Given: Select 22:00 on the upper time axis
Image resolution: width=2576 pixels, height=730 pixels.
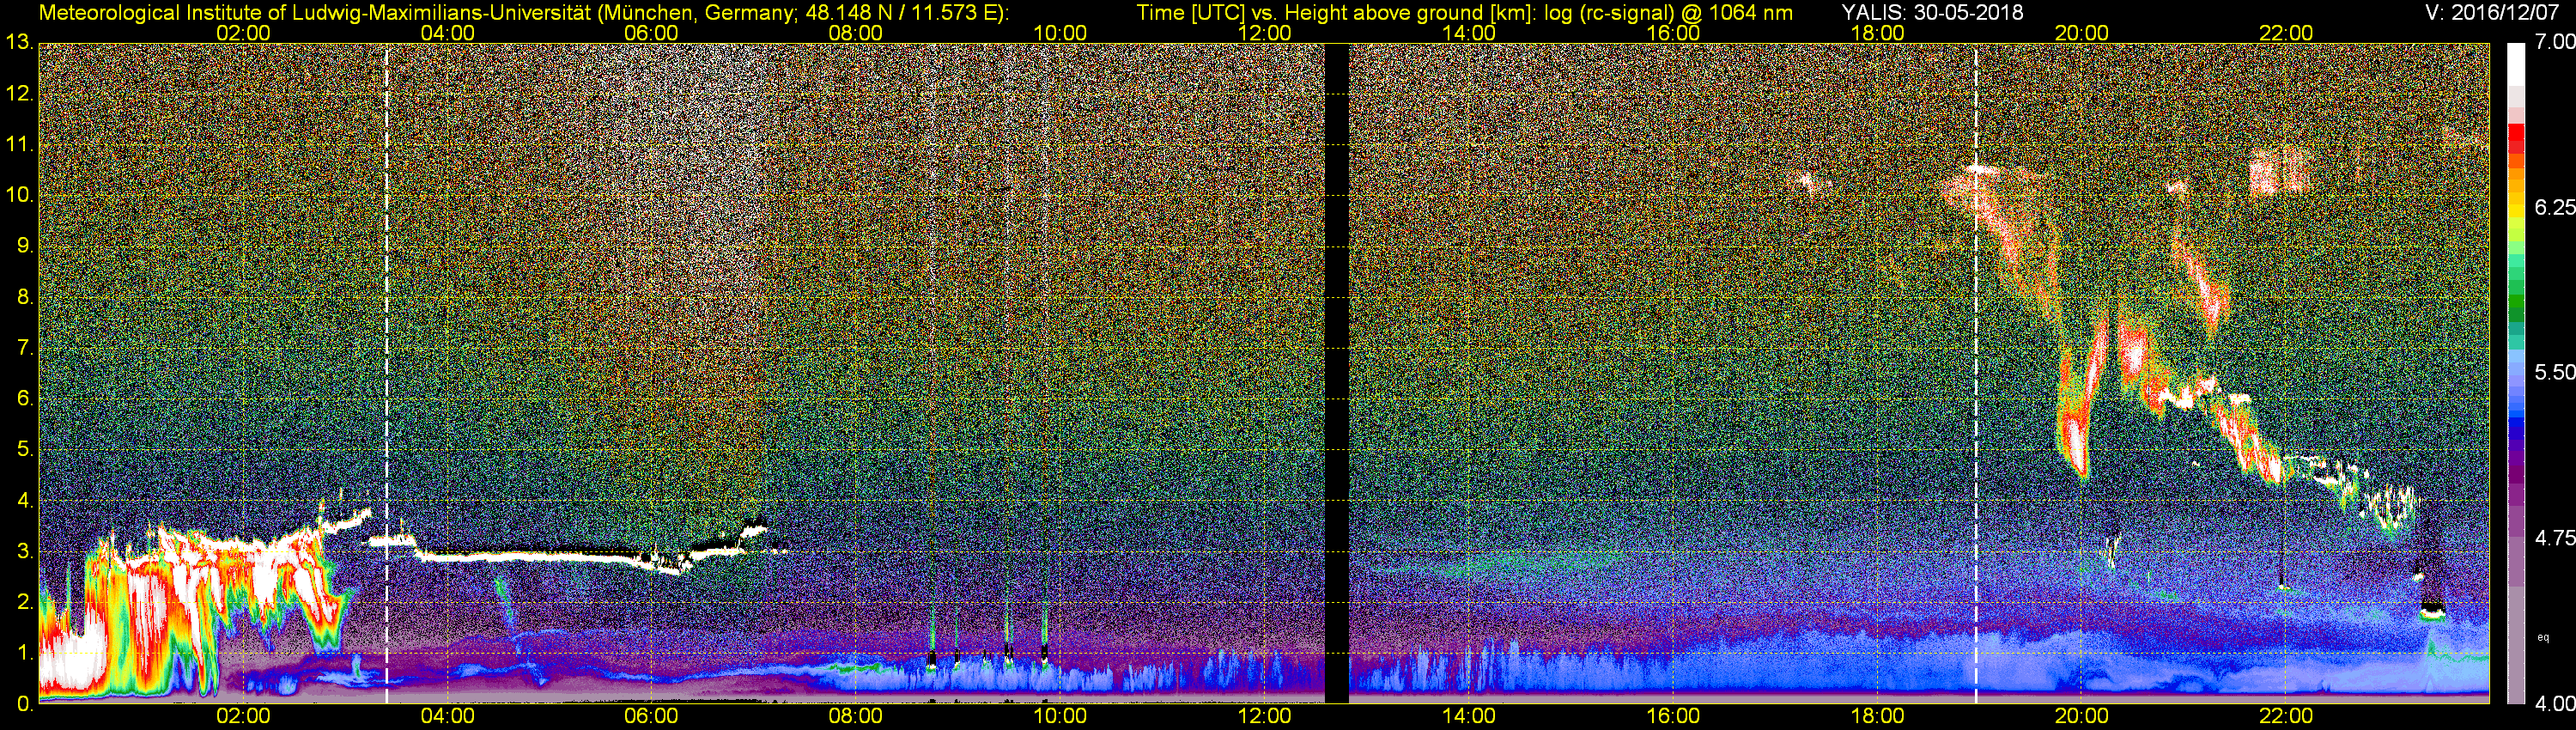Looking at the screenshot, I should [2286, 33].
